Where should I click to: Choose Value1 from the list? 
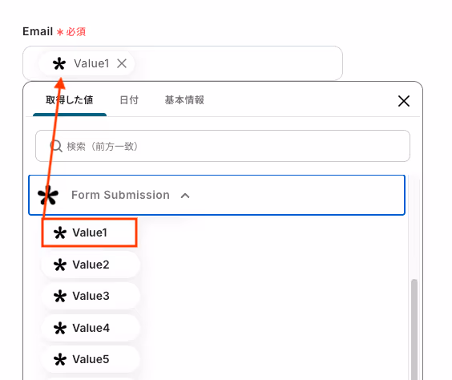[x=90, y=232]
